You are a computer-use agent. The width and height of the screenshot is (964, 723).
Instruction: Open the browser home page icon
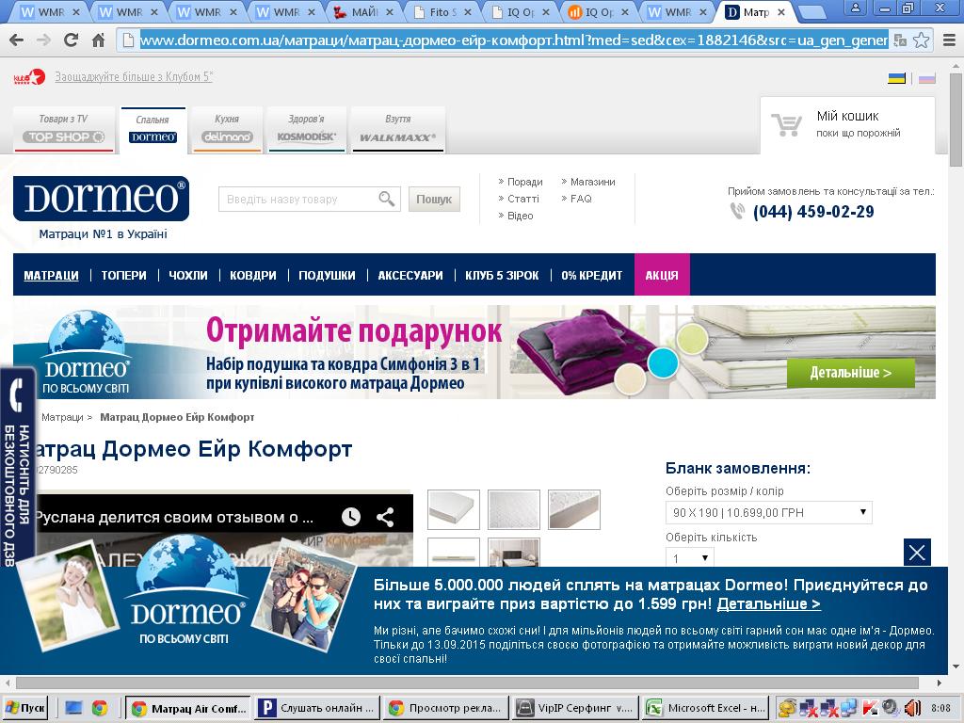tap(98, 40)
